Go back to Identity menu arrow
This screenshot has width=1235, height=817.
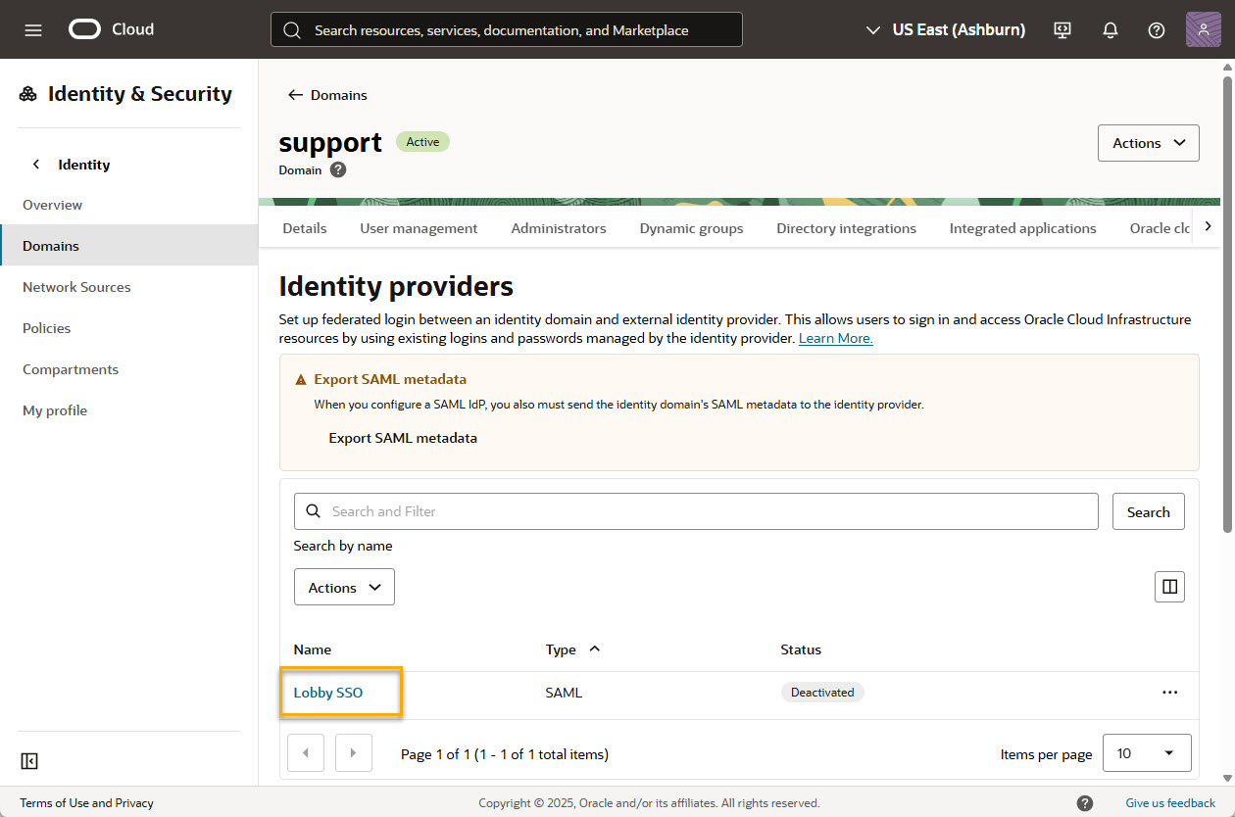pos(36,165)
